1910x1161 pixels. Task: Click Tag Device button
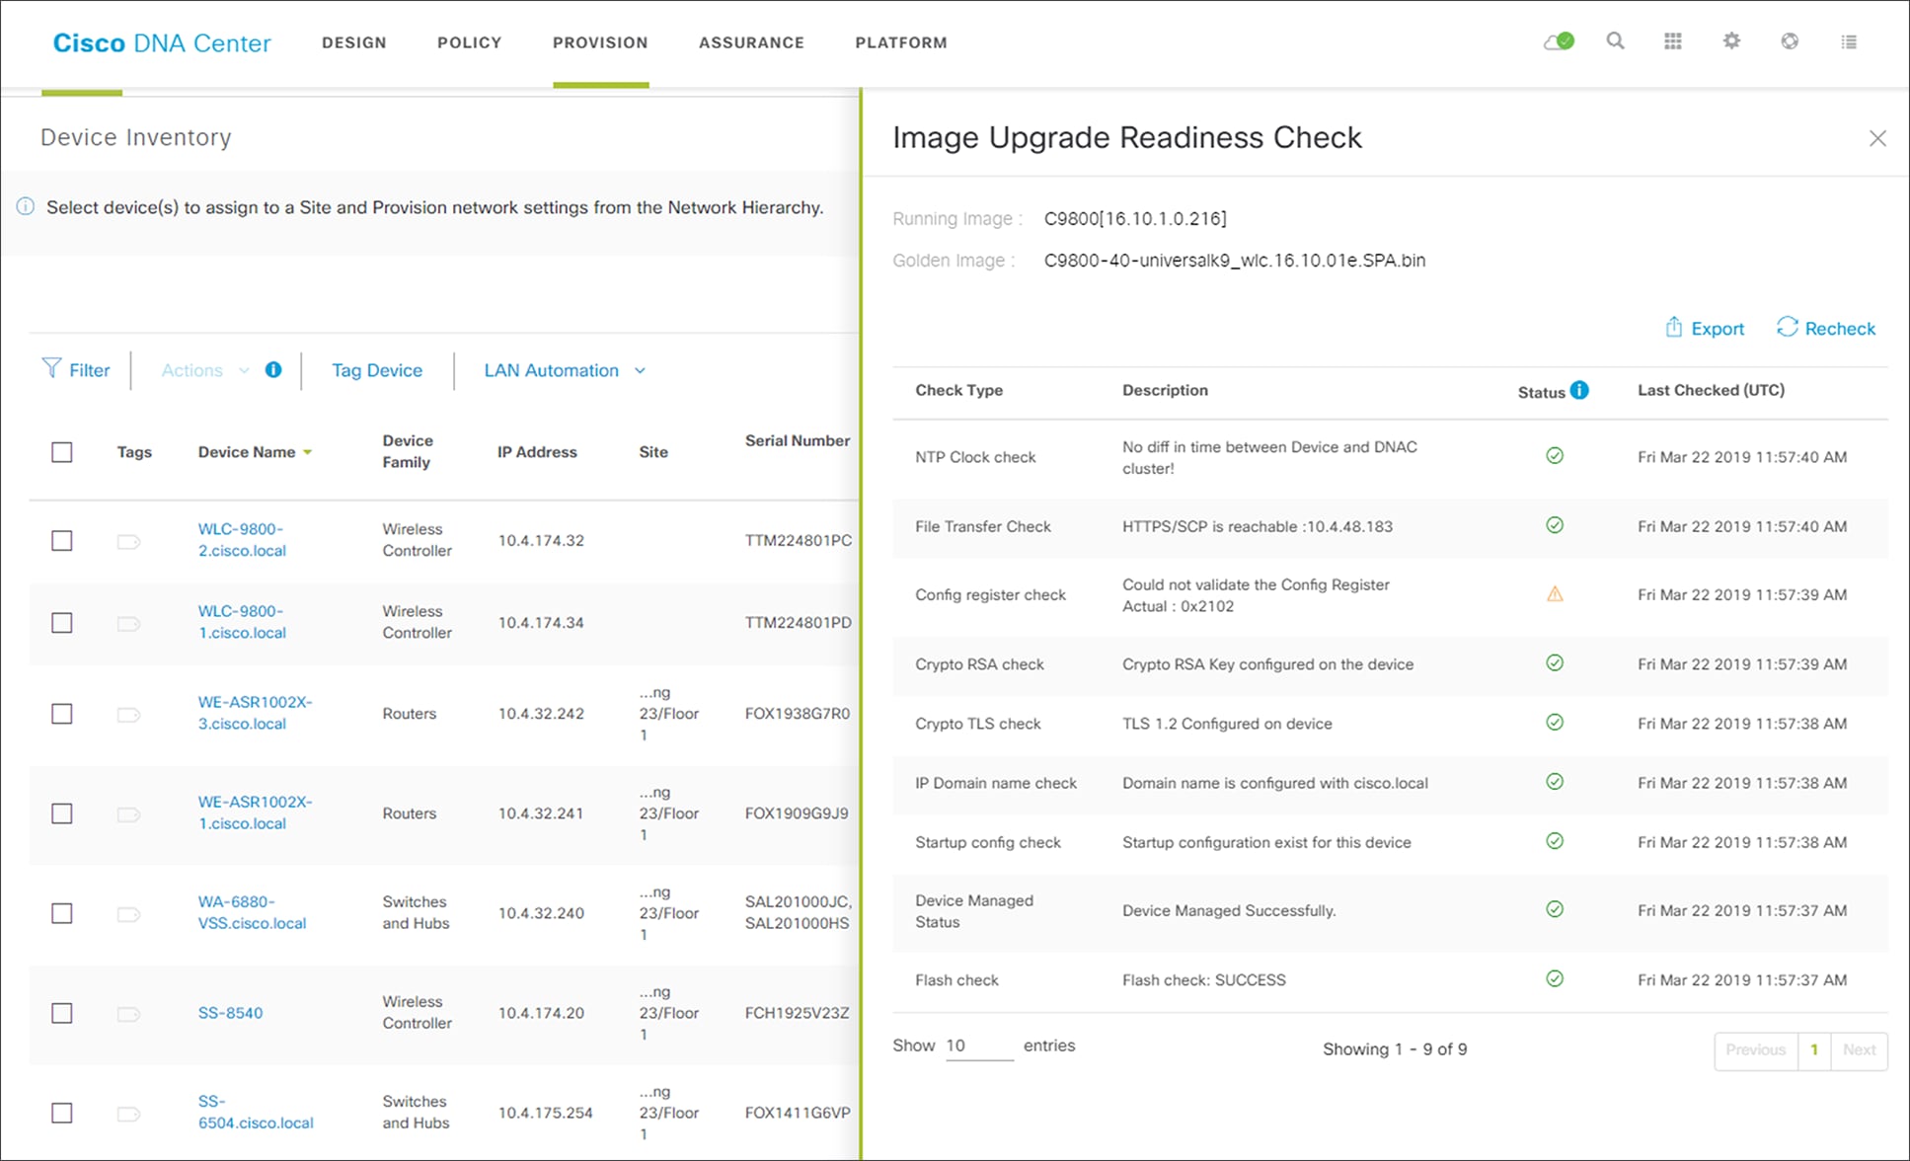377,370
